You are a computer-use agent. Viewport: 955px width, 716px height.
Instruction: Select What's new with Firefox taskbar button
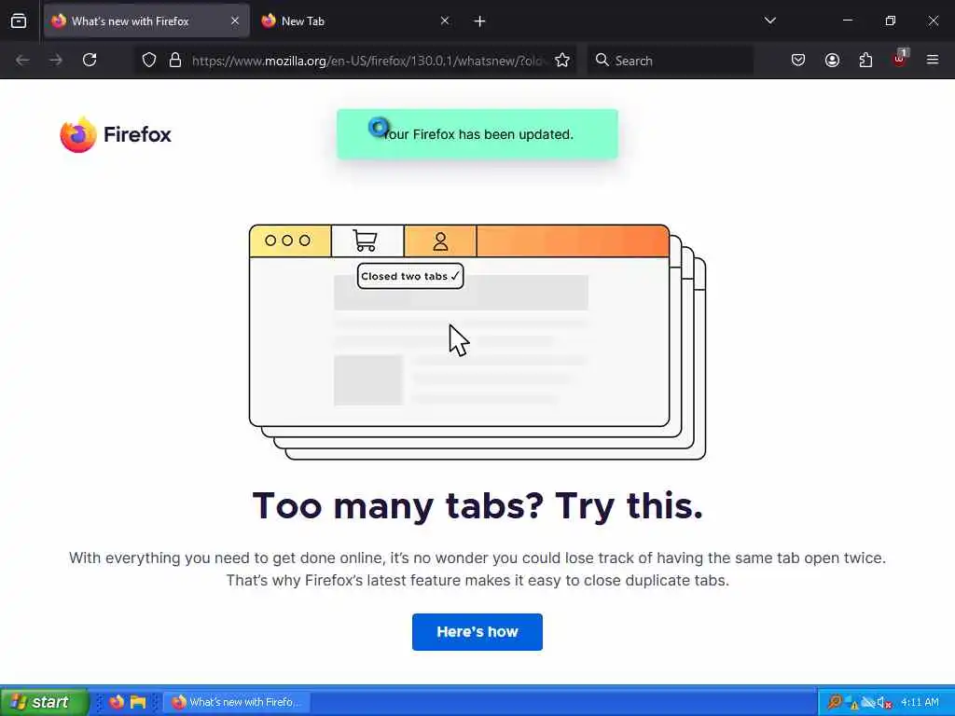tap(238, 702)
